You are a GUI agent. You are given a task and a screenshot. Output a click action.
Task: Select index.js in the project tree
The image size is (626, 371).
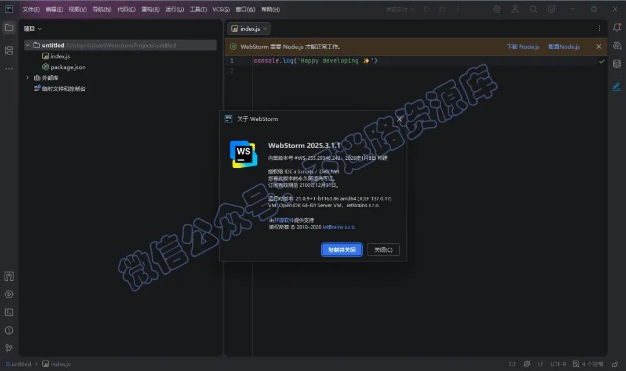56,56
